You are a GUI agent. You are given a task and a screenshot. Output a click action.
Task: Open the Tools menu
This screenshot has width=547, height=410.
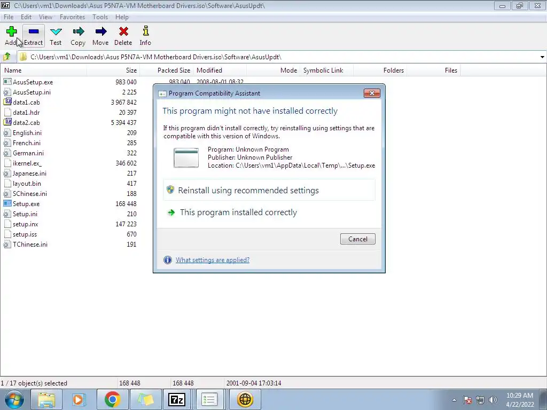coord(100,17)
